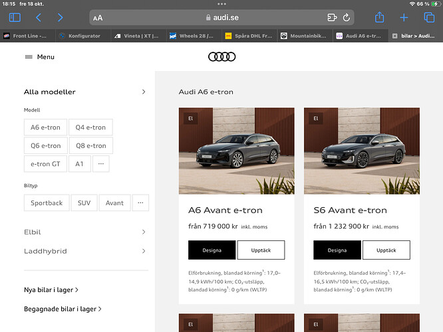The image size is (443, 332).
Task: Go forward with the forward arrow
Action: click(60, 17)
